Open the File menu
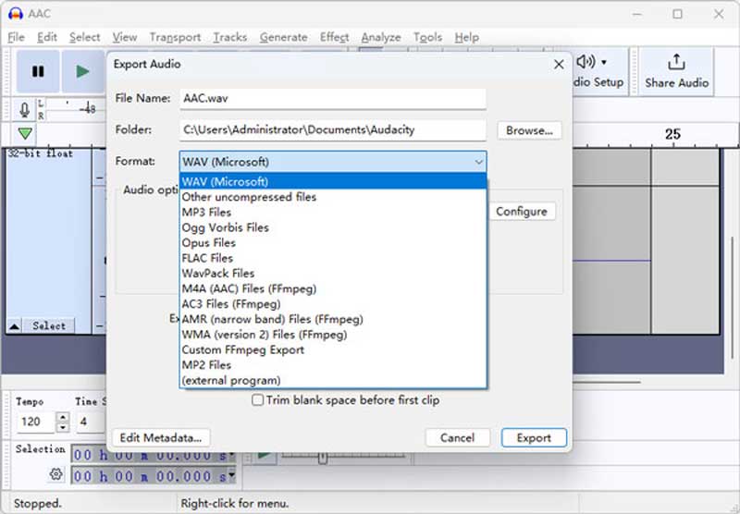Viewport: 740px width, 514px height. (16, 37)
